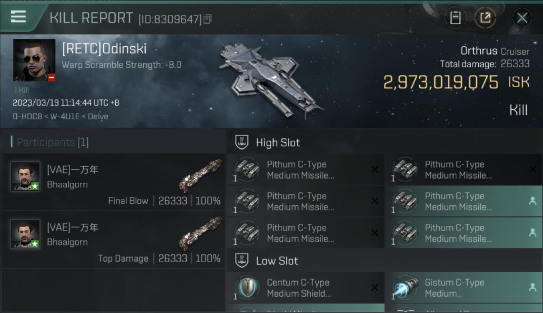543x313 pixels.
Task: Open the clipboard notes icon
Action: point(455,18)
